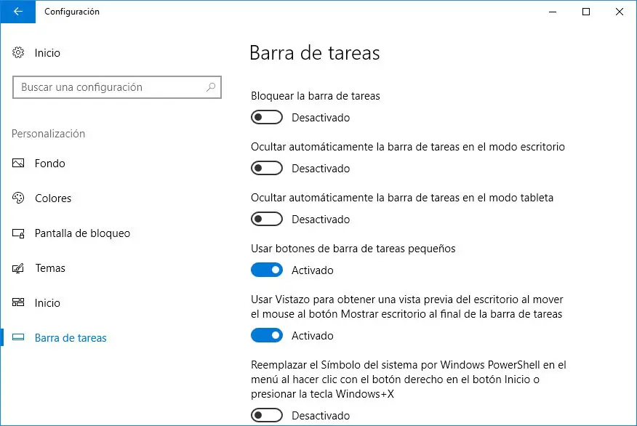The image size is (637, 426).
Task: Select Pantalla de bloqueo in the sidebar
Action: point(82,233)
